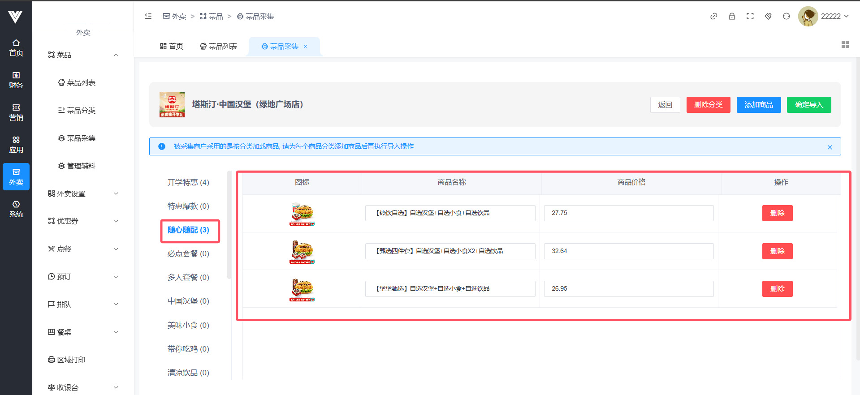
Task: Select the 开学特惠 (4) category
Action: coord(188,182)
